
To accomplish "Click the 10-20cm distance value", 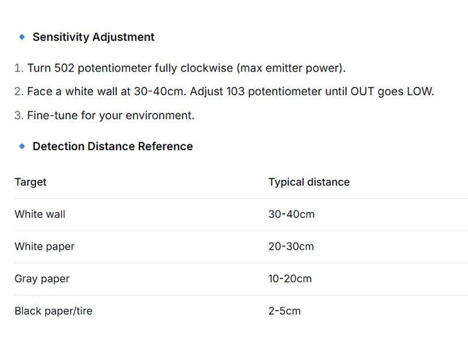I will (x=290, y=279).
